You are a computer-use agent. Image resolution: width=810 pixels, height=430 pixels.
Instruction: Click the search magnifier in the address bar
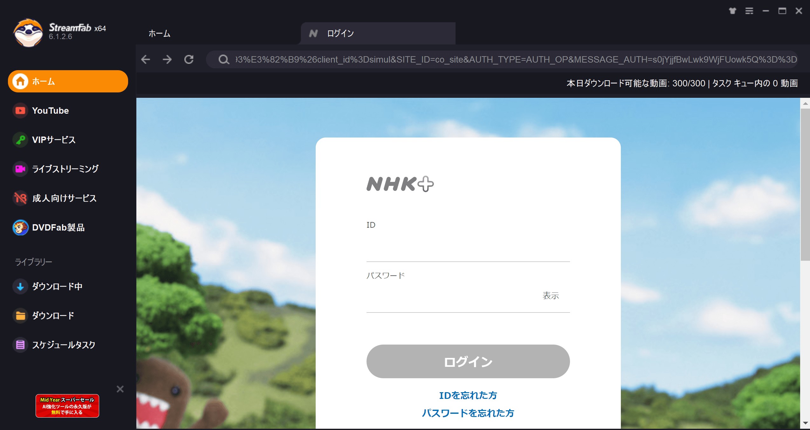coord(224,59)
